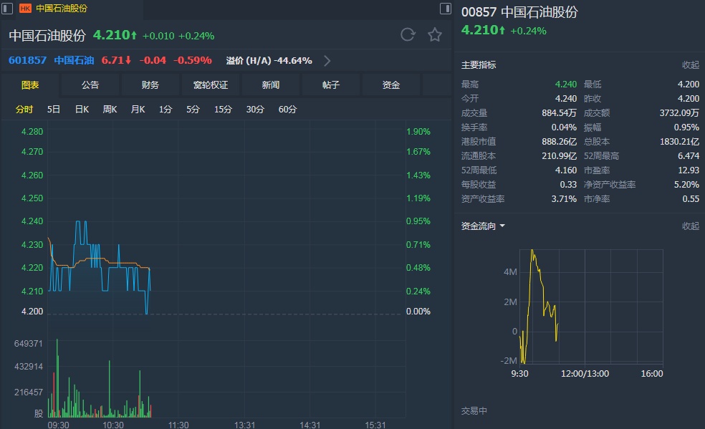Click the 交易中 trading status text
Screen dimensions: 705x429
[x=474, y=411]
